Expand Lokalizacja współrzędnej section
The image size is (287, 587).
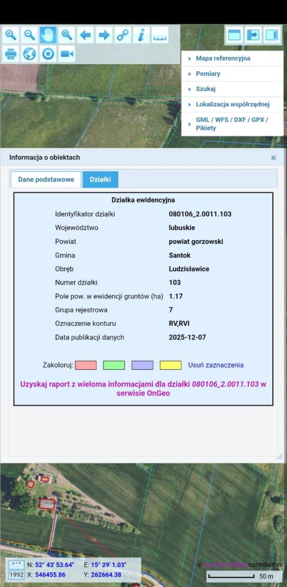(233, 105)
